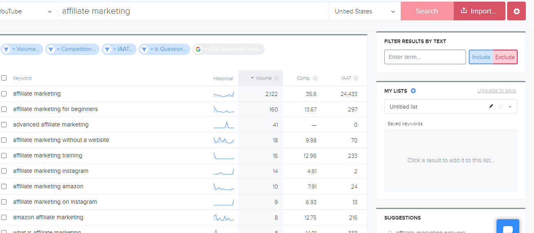View sparkline for affiliate marketing instagram
534x233 pixels.
[224, 171]
